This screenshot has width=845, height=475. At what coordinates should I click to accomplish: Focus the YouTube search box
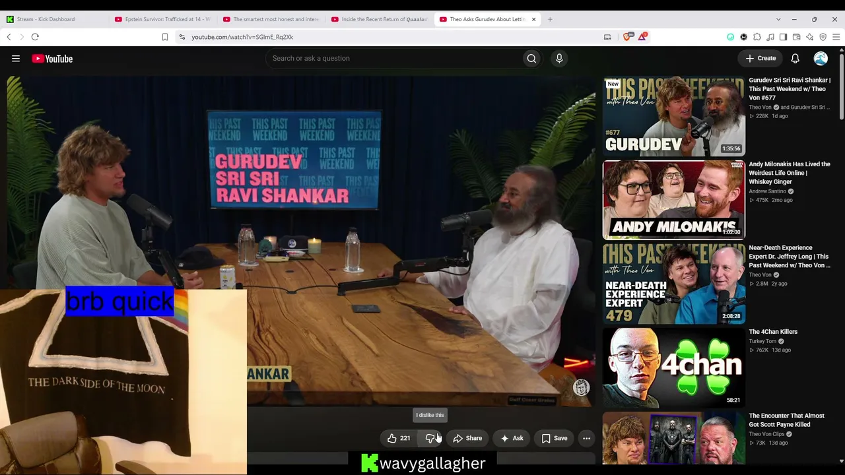point(394,58)
